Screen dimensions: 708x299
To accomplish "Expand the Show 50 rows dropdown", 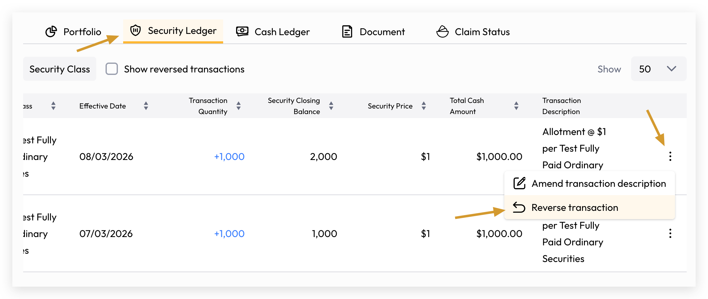I will [x=659, y=69].
